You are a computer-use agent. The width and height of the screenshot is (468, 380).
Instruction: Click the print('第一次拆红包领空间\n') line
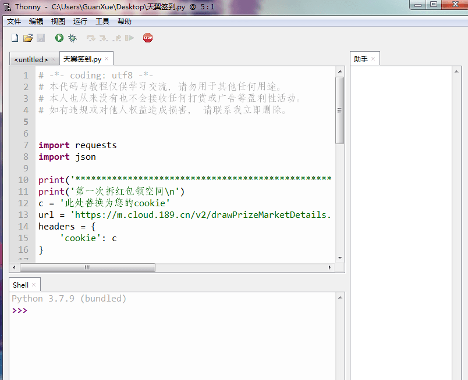pyautogui.click(x=111, y=192)
